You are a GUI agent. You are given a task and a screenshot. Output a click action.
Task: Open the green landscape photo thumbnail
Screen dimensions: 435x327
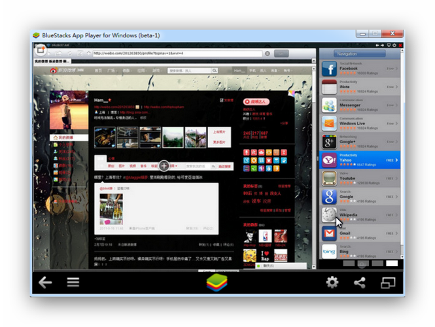pyautogui.click(x=173, y=137)
